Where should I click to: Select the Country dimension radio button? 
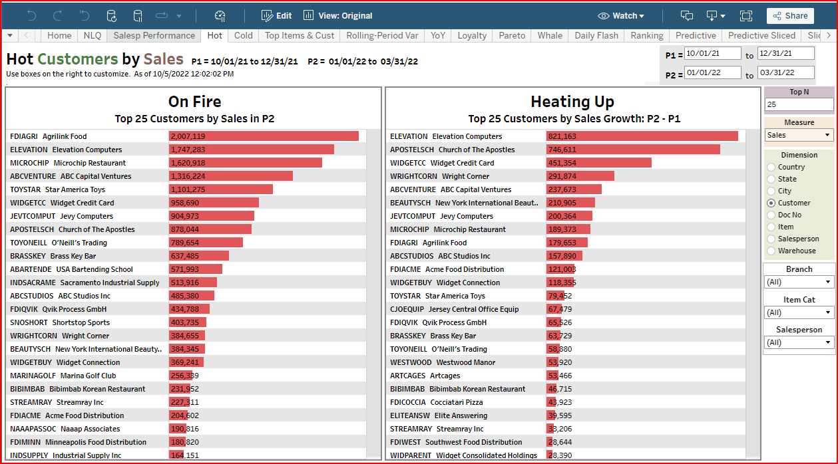pos(771,168)
